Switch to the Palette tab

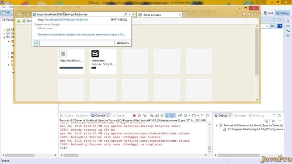click(240, 116)
